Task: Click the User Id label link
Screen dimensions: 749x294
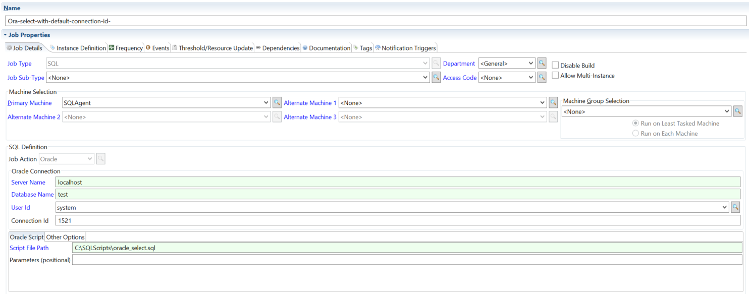Action: (21, 207)
